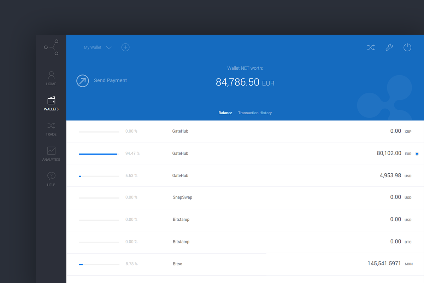Open the Analytics panel

[51, 154]
